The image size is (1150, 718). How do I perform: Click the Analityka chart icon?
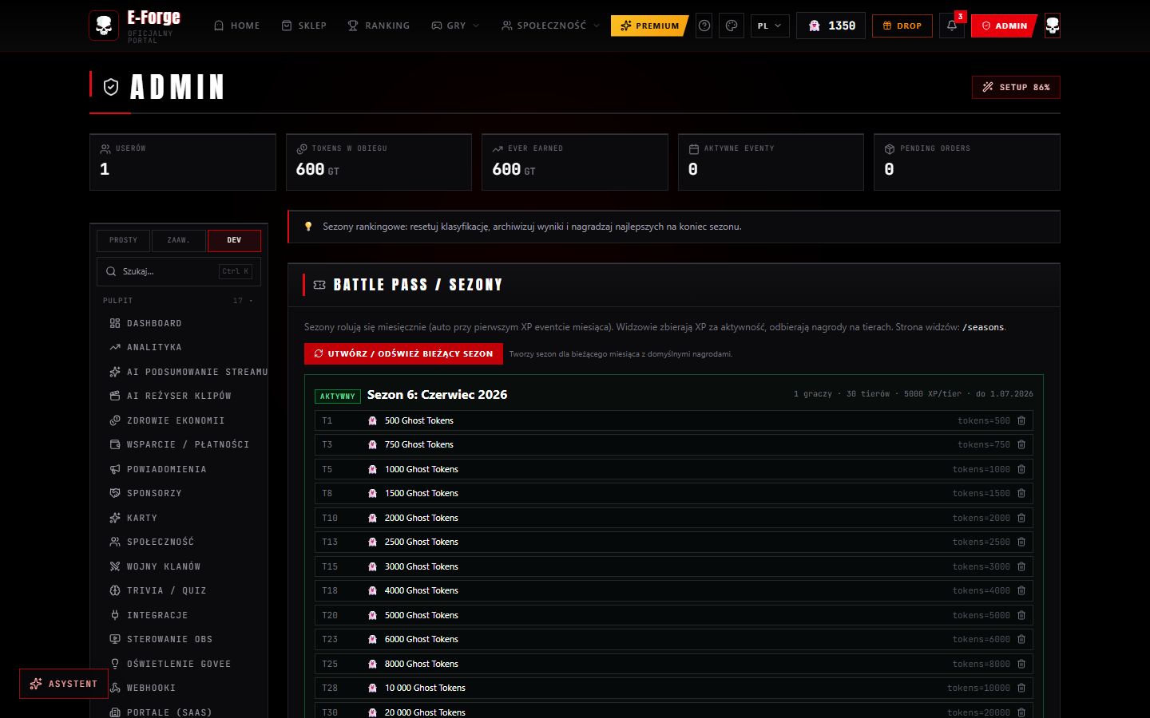pyautogui.click(x=115, y=347)
